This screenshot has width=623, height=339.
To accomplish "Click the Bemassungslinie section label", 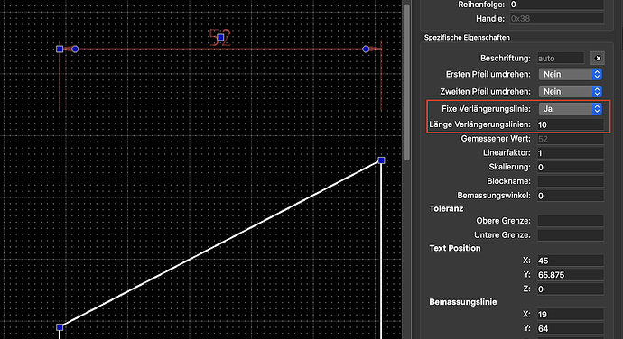I will point(463,302).
